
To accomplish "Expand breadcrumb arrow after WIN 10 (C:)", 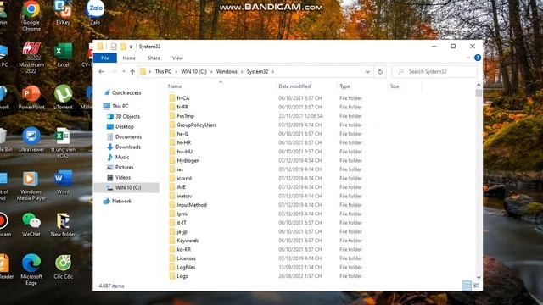I will pos(211,71).
